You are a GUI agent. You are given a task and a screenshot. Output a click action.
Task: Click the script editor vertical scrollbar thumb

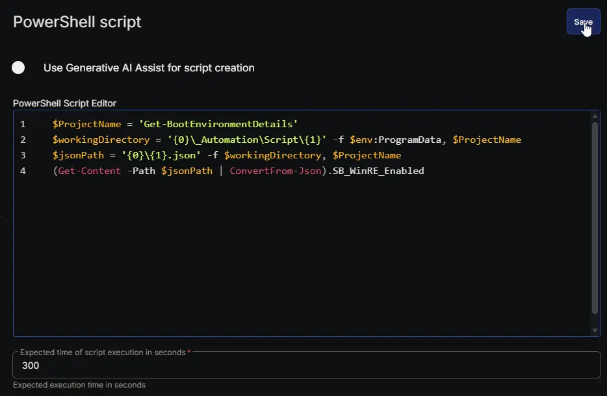pyautogui.click(x=595, y=218)
